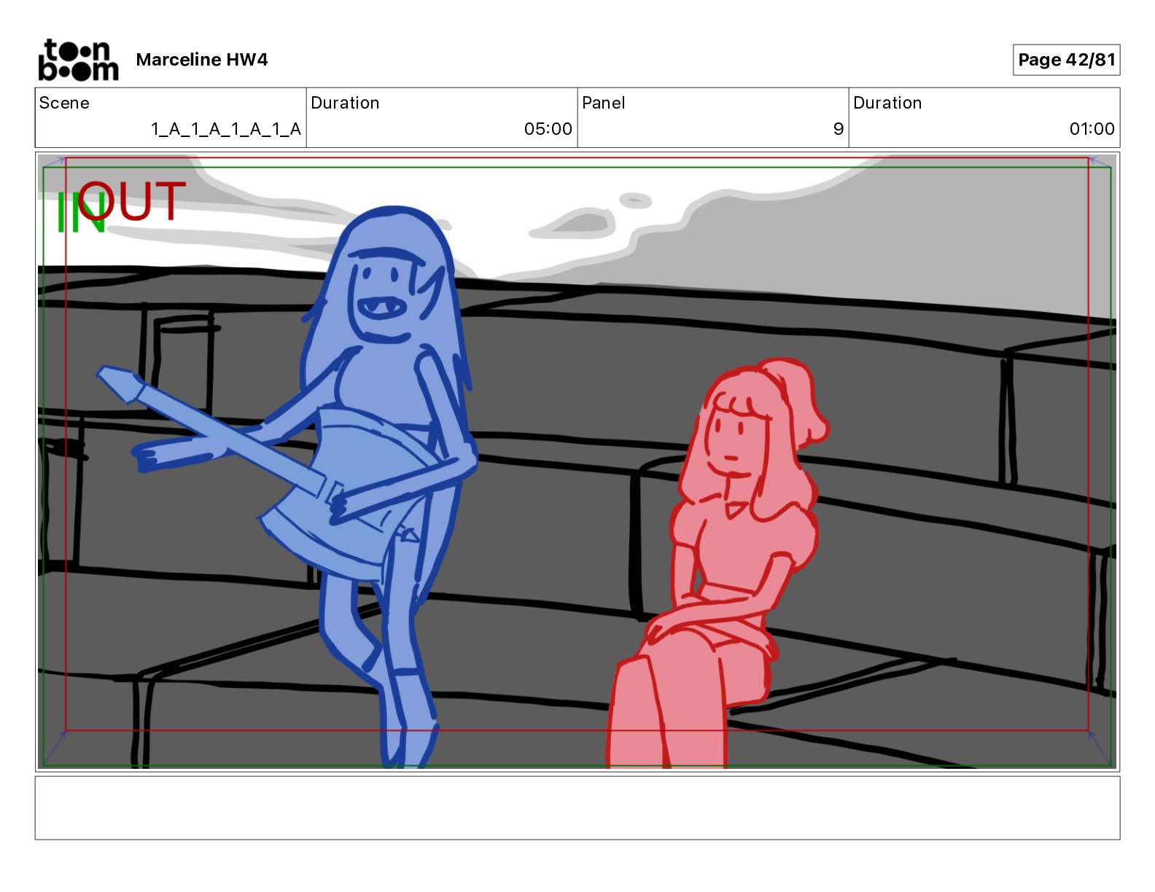Click the 'Page 42/81' page indicator
This screenshot has width=1155, height=892.
(x=1066, y=60)
